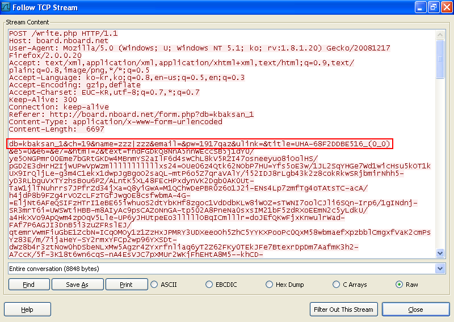Minimize the Follow TCP Stream window
Screen dimensions: 454x322
(420, 7)
